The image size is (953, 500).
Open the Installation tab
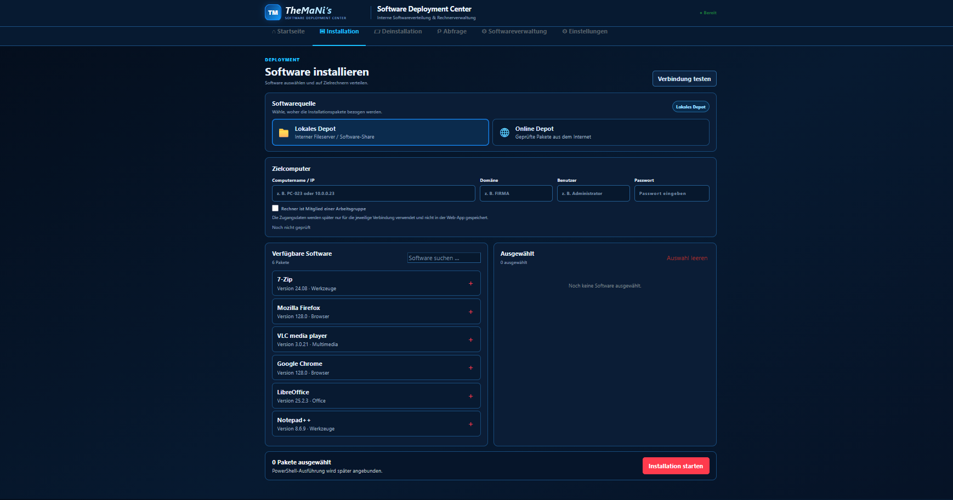pyautogui.click(x=339, y=31)
